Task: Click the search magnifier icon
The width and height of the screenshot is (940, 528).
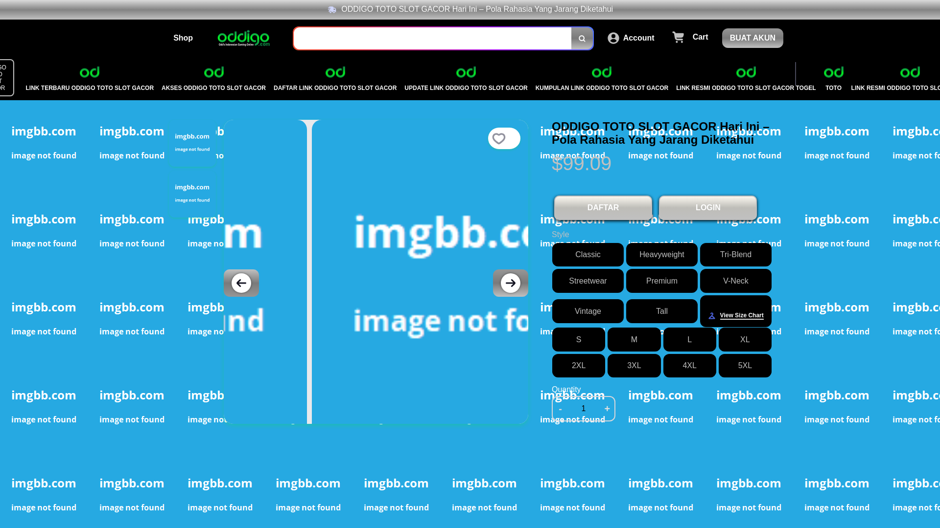Action: (582, 39)
